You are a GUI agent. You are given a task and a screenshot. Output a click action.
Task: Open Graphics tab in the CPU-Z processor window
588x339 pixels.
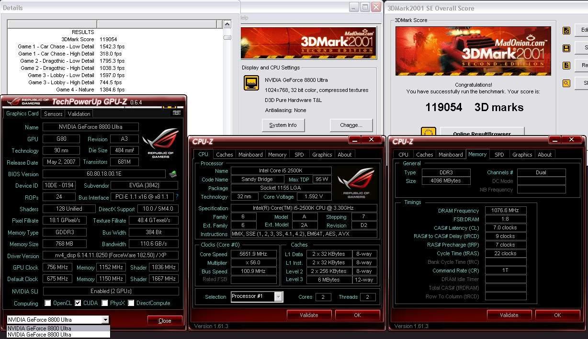[x=322, y=155]
